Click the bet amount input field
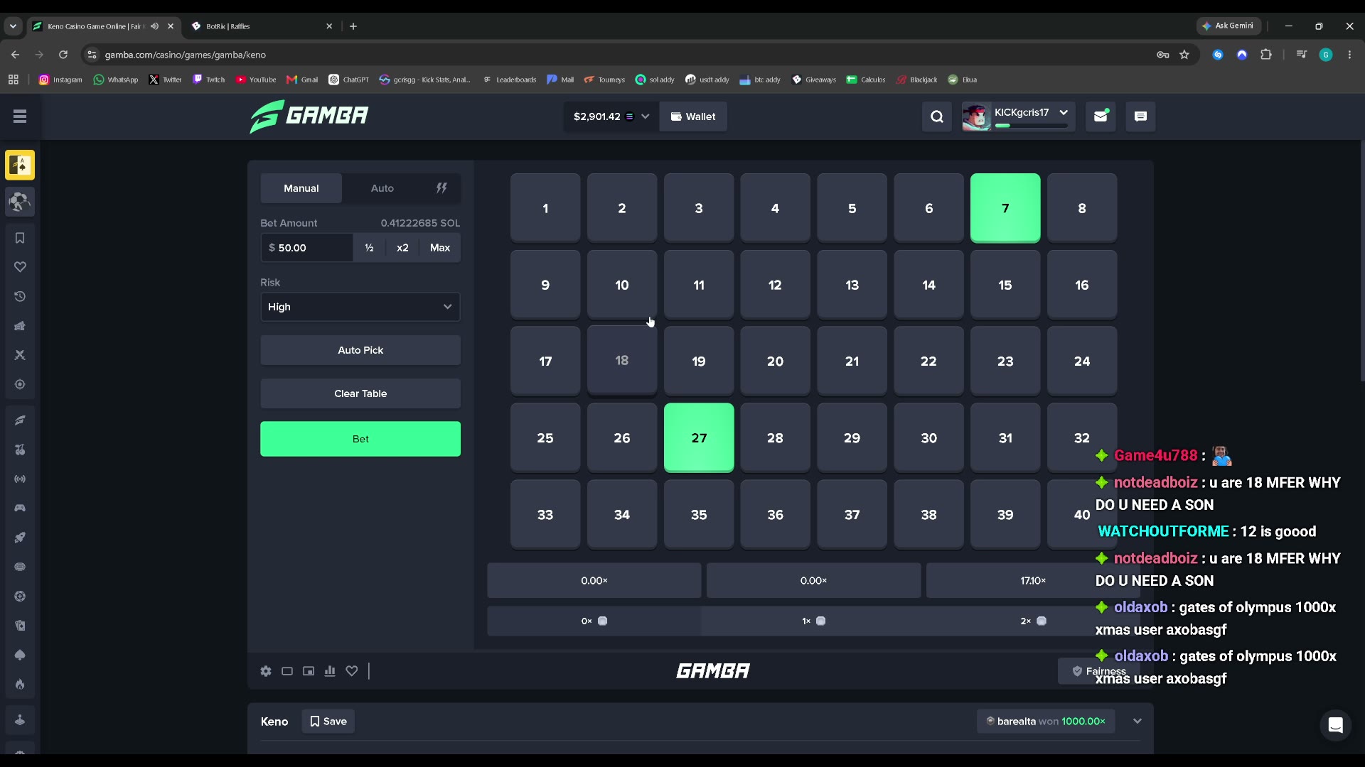The image size is (1365, 767). coord(307,248)
